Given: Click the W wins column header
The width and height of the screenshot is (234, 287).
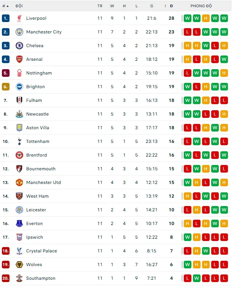Looking at the screenshot, I should (x=112, y=6).
